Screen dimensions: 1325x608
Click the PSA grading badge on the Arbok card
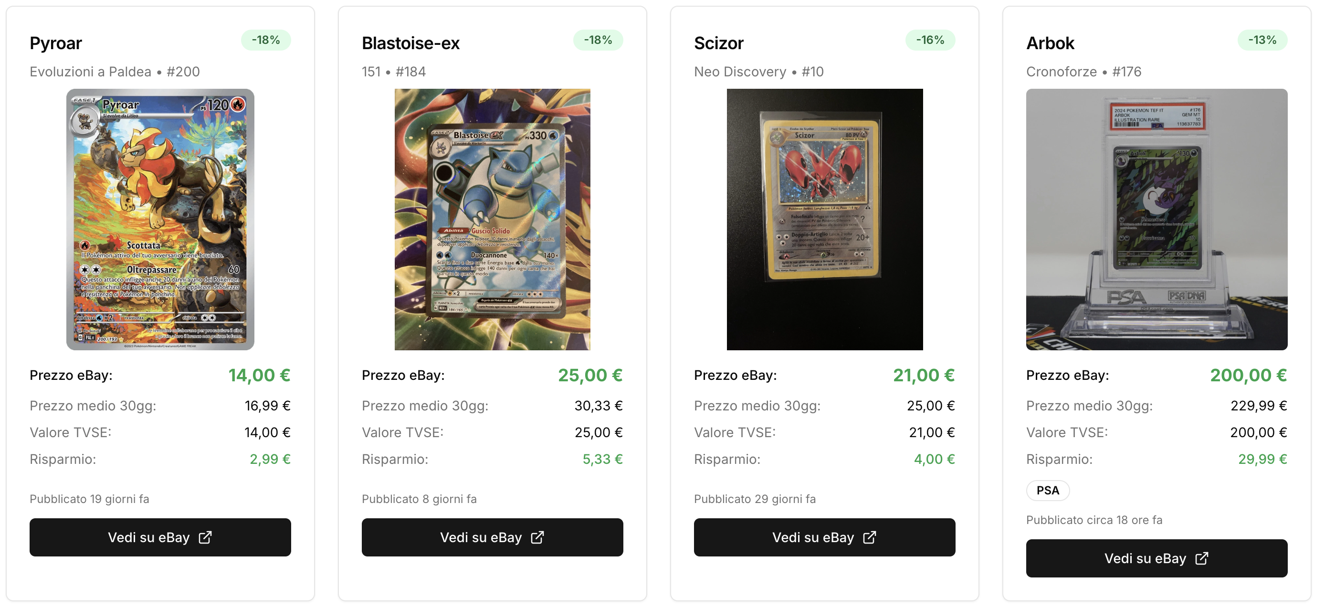1048,490
